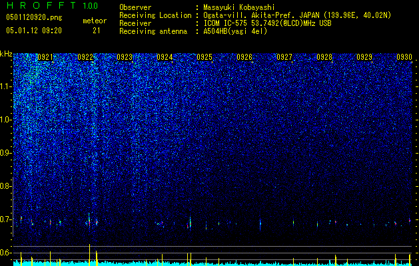Click the 0923 time marker
419x266 pixels.
click(x=125, y=57)
